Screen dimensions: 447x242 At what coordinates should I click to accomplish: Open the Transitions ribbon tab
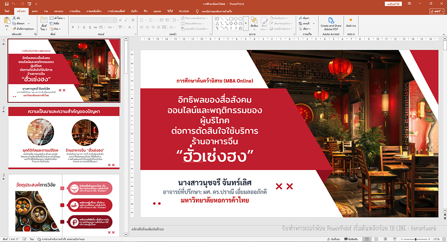coord(75,11)
